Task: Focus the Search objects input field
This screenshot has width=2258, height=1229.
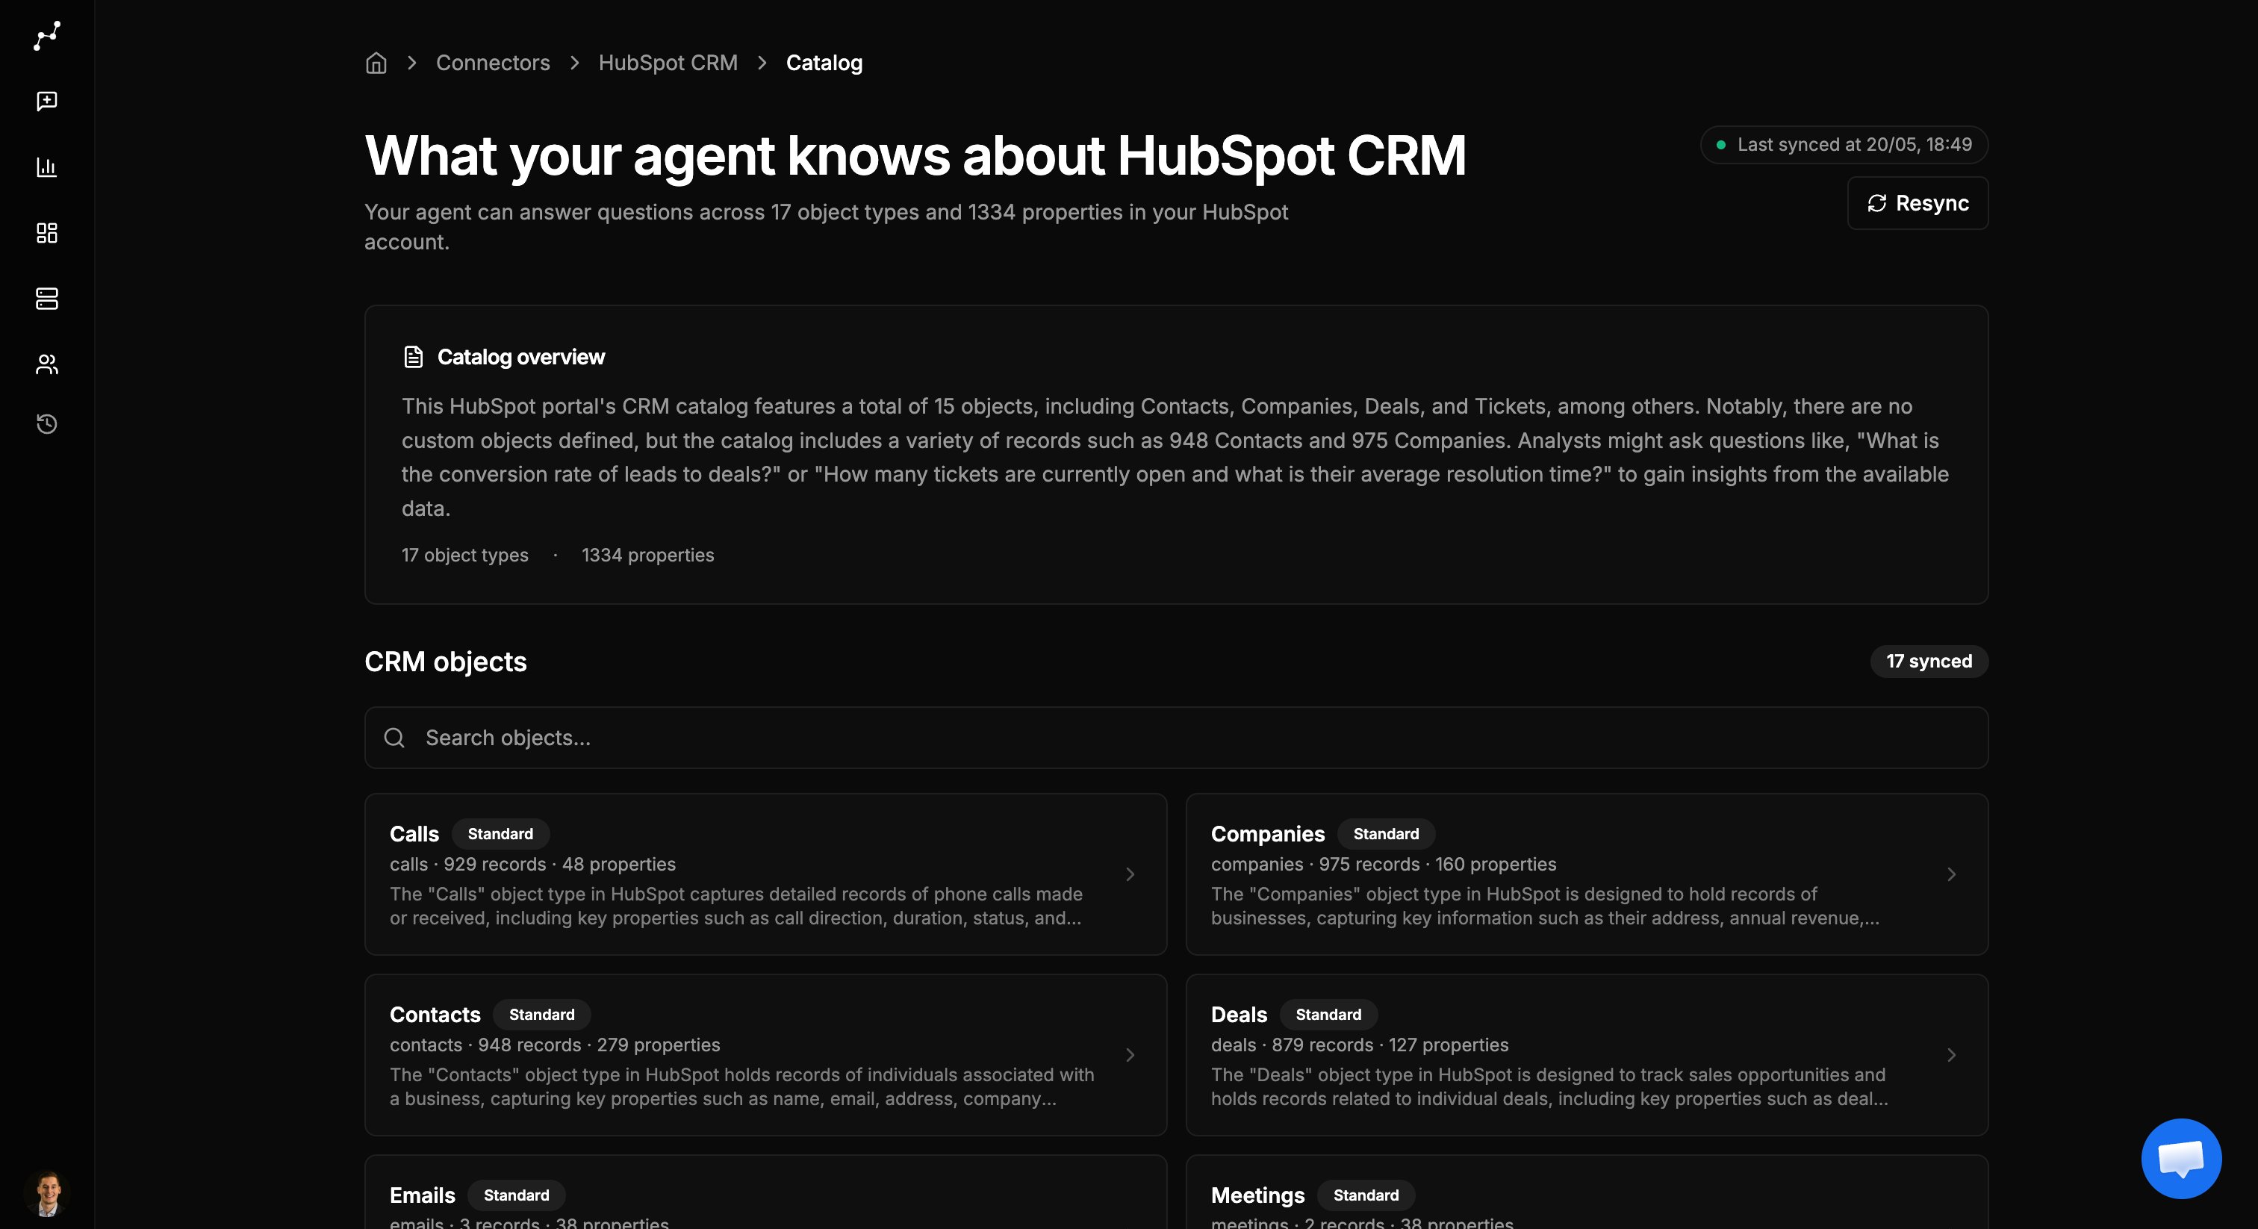Action: [x=1176, y=738]
